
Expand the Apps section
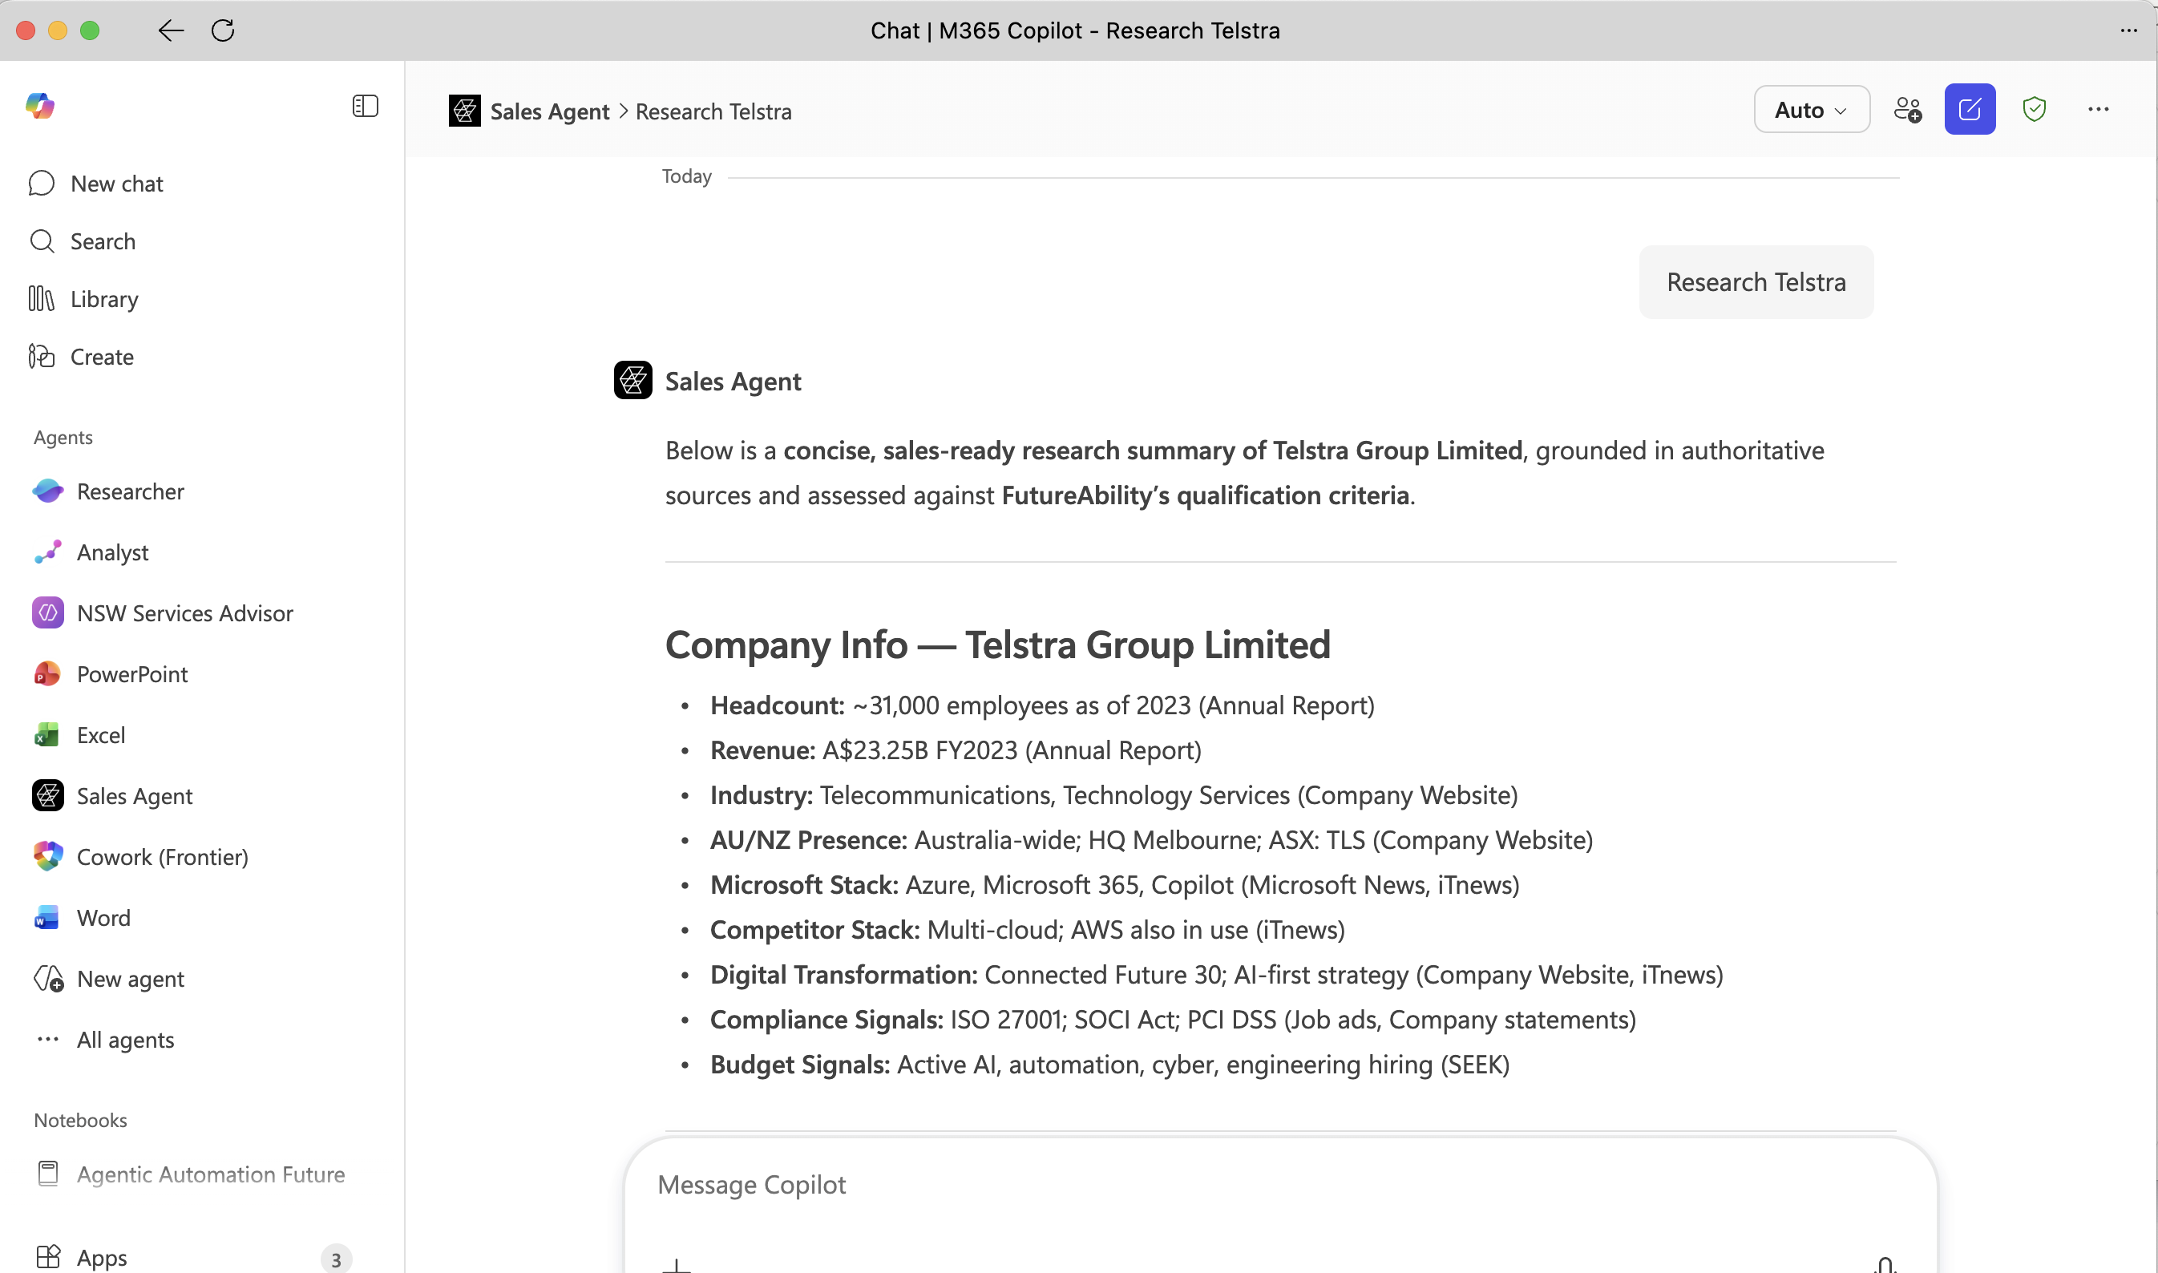tap(100, 1256)
